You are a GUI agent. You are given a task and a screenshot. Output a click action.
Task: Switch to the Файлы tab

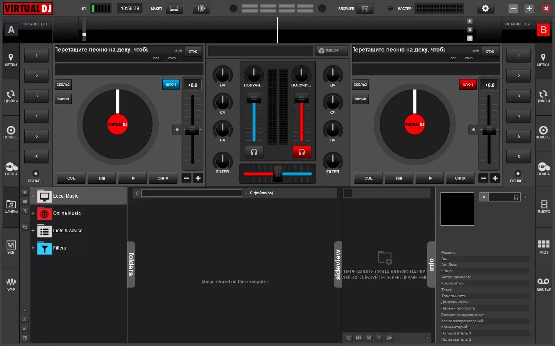click(x=11, y=207)
